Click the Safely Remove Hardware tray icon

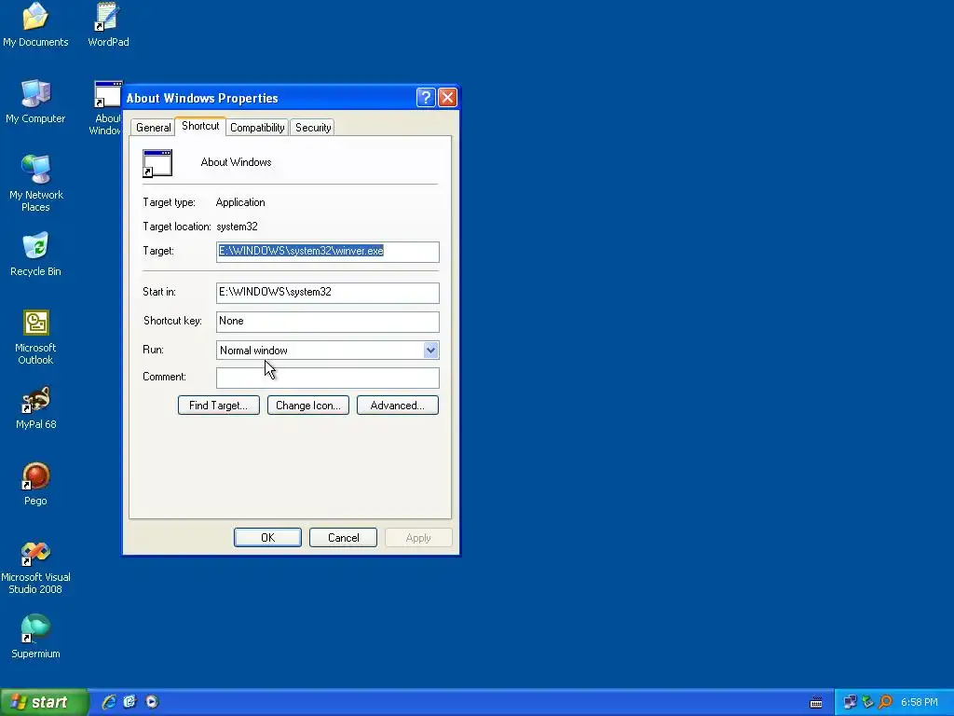click(x=867, y=702)
